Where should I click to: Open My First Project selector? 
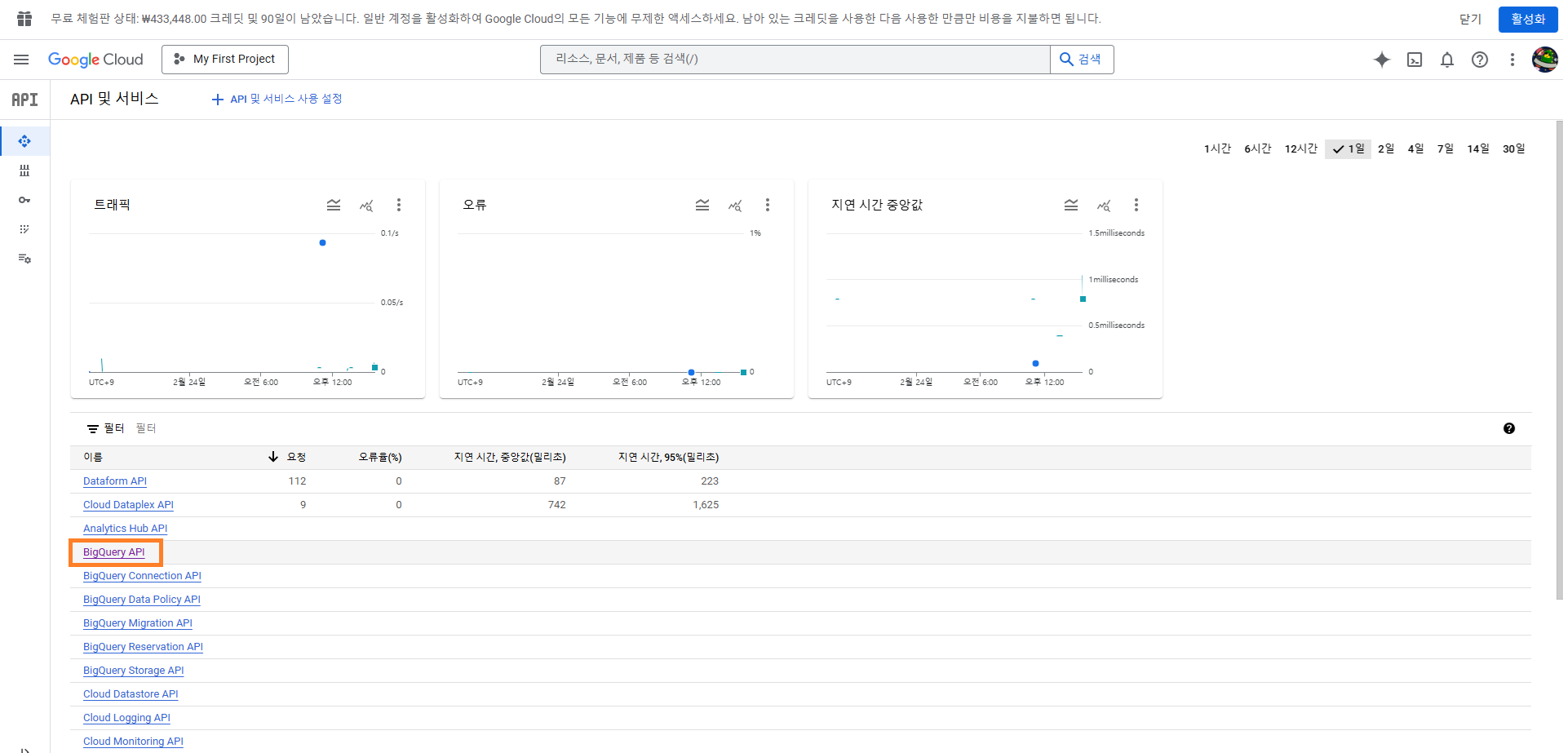(225, 60)
